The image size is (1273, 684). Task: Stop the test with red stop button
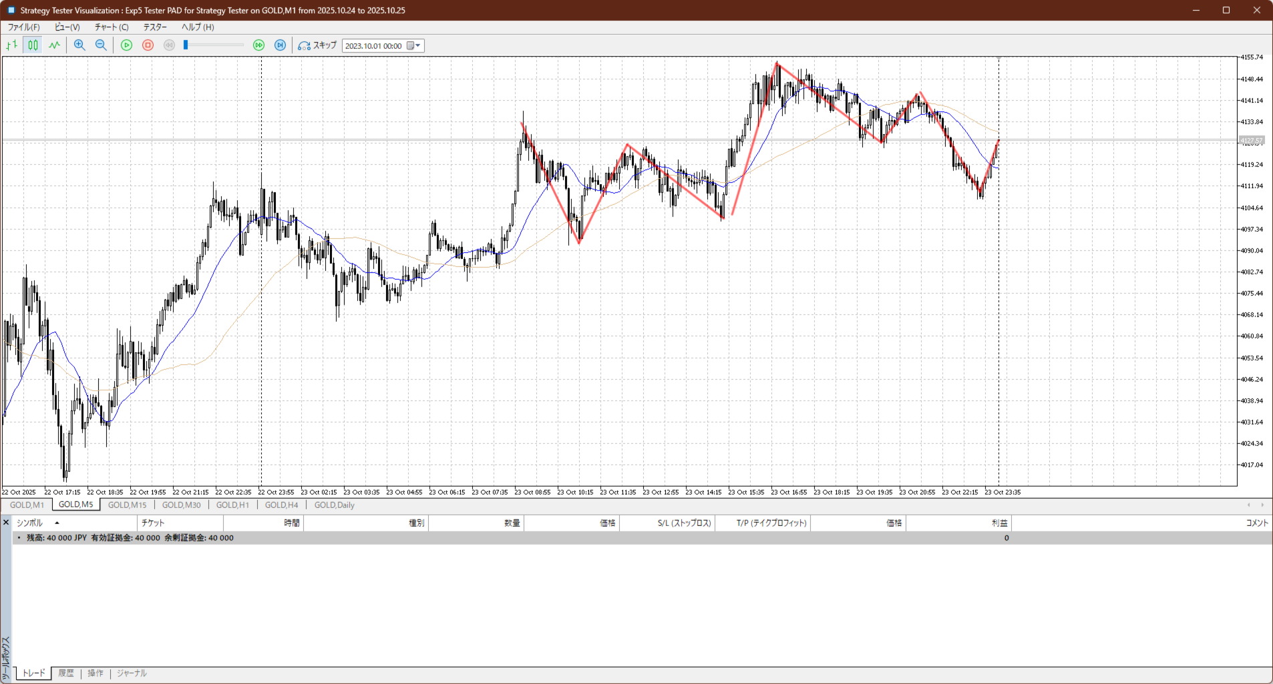pos(148,45)
